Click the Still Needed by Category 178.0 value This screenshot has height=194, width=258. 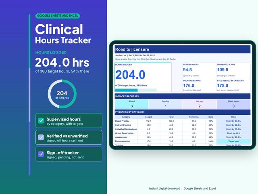point(223,85)
